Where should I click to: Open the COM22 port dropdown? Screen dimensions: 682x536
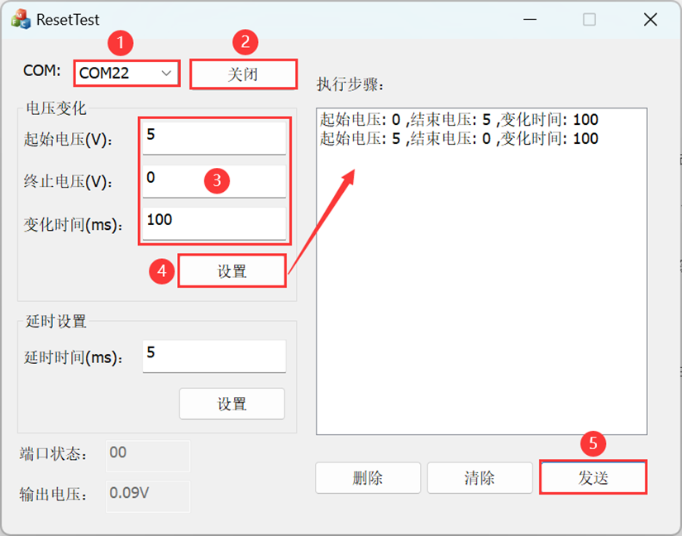(x=126, y=73)
